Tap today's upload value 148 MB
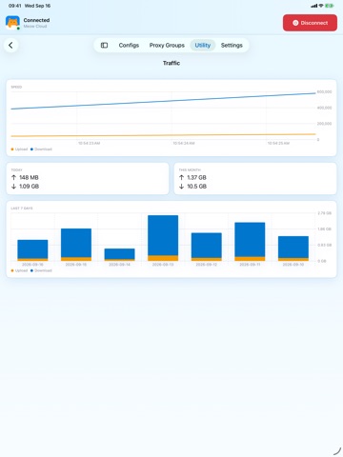Viewport: 343px width, 457px height. coord(29,177)
